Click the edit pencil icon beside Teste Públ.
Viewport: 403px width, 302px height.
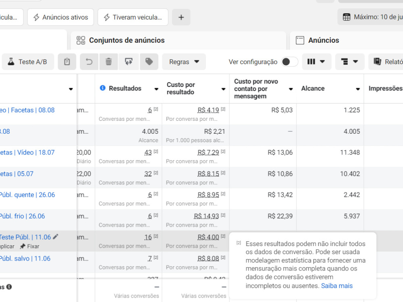56,237
